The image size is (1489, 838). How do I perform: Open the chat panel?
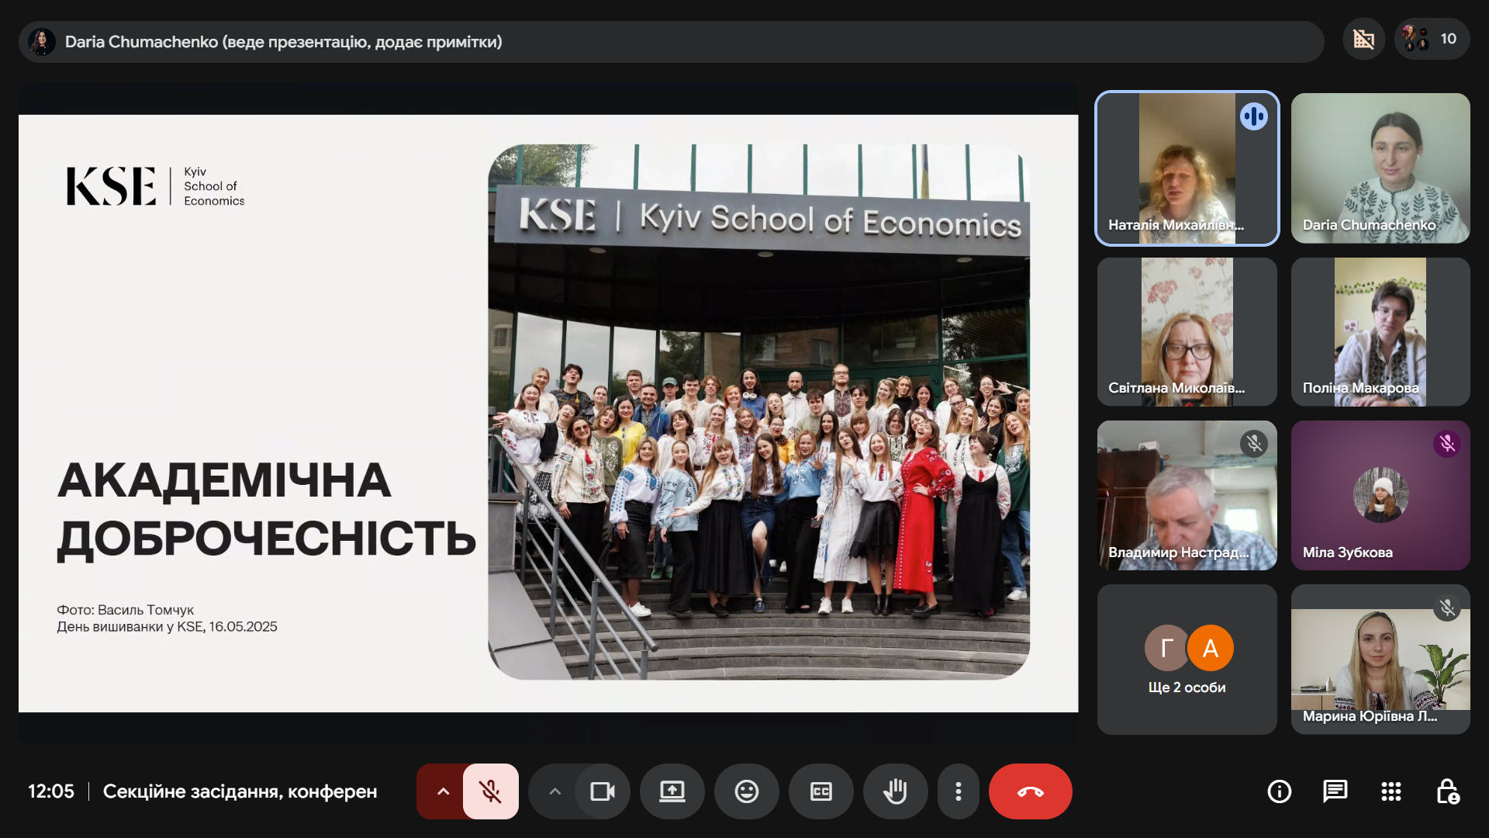[1335, 791]
